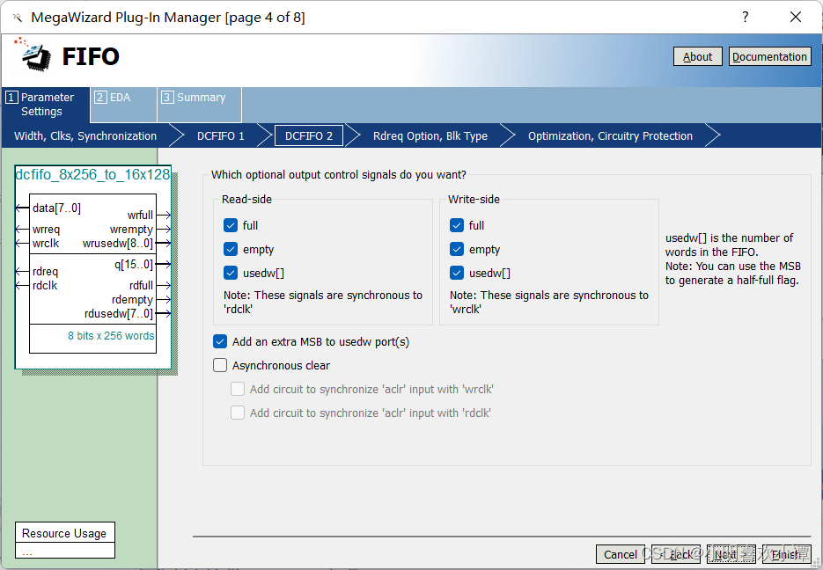Open help via the question mark icon
This screenshot has height=570, width=823.
click(x=744, y=16)
